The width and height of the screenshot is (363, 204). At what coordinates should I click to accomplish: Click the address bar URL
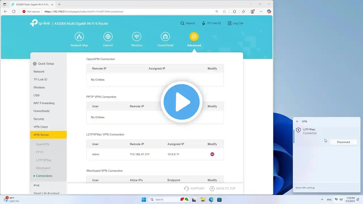[84, 12]
